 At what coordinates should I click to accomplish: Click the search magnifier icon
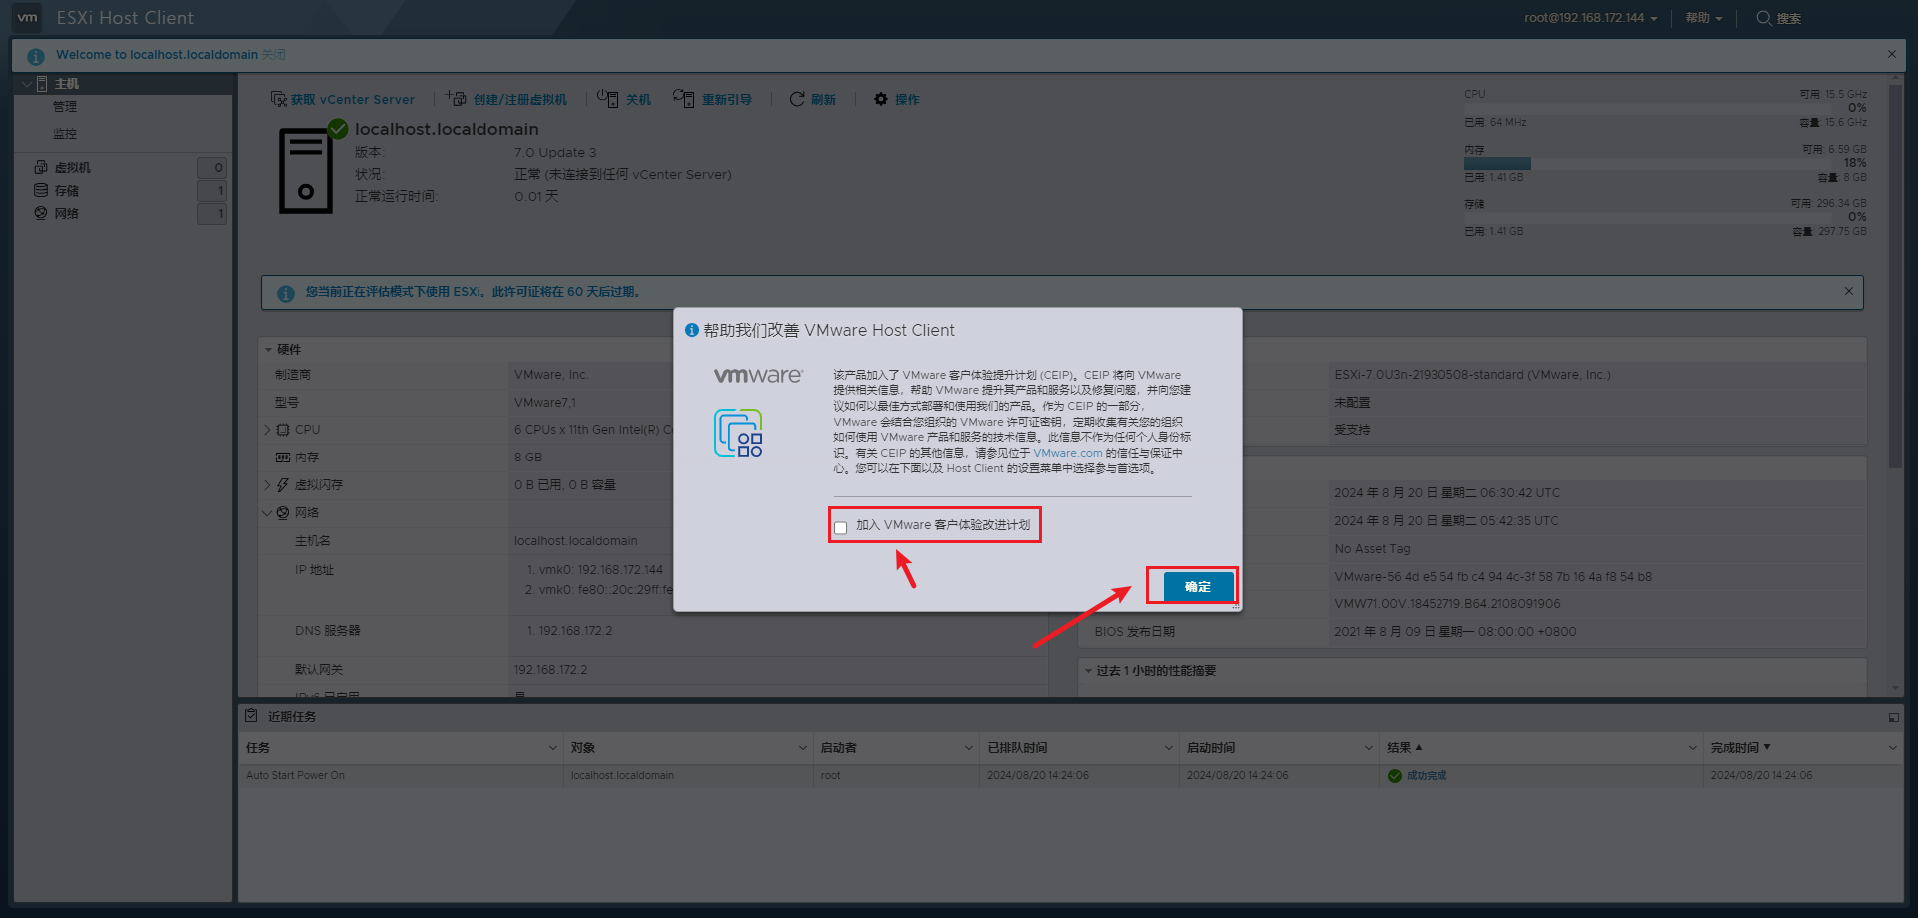point(1763,18)
